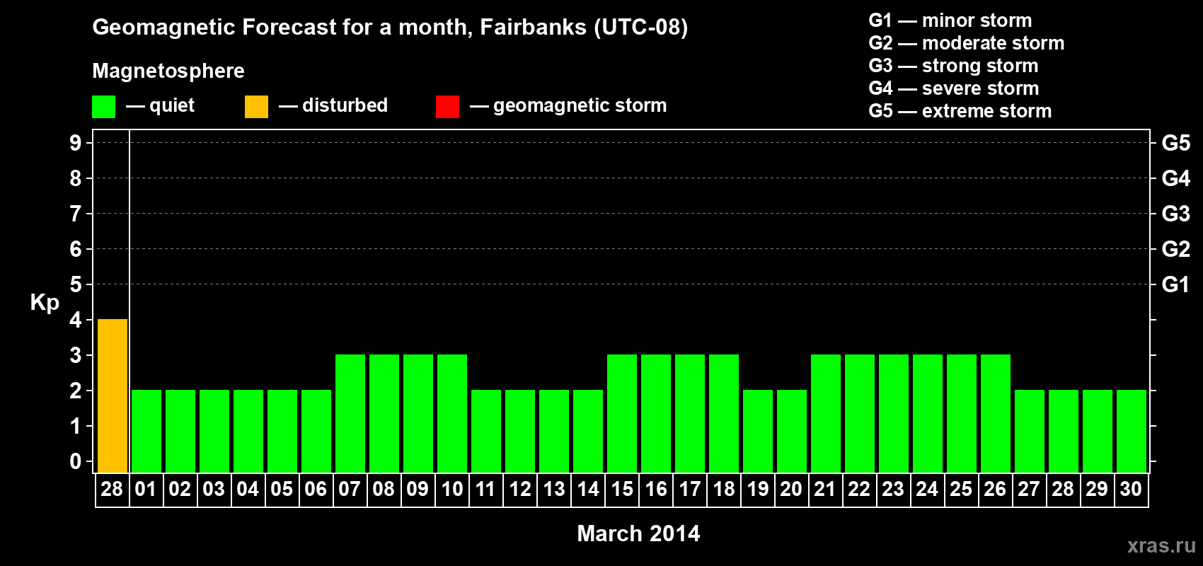
Task: Click the bar above day 20
Action: [792, 431]
